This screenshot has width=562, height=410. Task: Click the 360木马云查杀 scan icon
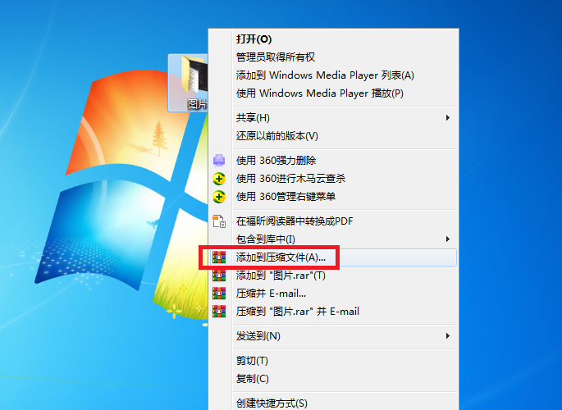coord(219,178)
